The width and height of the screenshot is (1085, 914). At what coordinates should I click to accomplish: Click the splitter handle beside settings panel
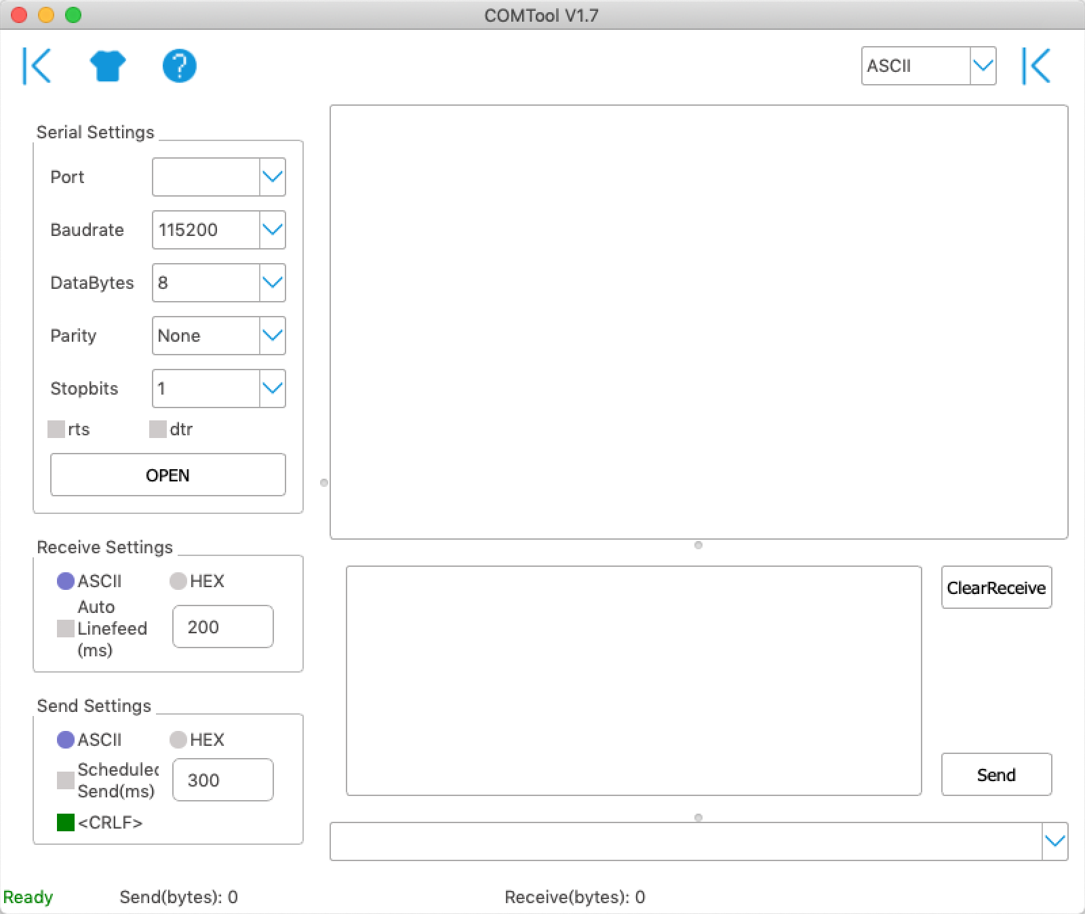324,483
